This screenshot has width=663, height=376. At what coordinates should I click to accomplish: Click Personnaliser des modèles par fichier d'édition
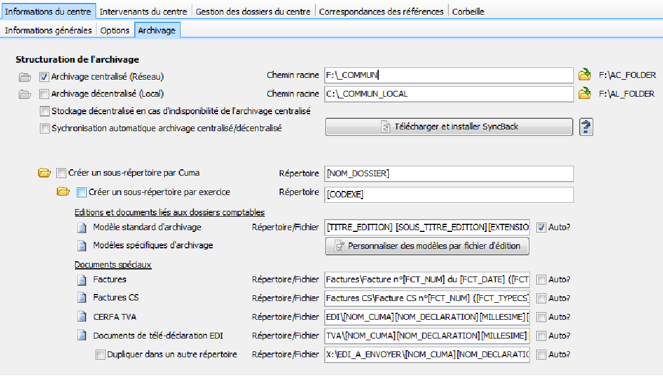pos(427,246)
